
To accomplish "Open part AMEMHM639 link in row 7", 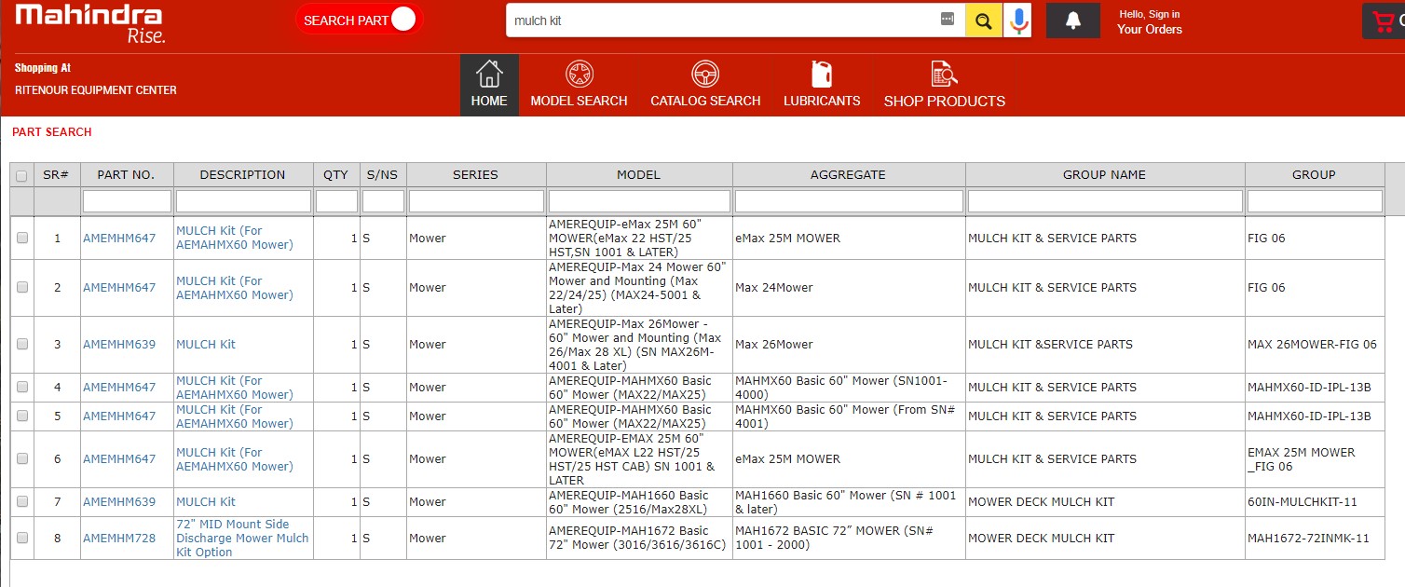I will pos(119,502).
